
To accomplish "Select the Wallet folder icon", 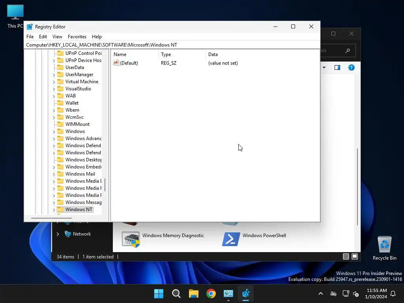I will (x=60, y=103).
